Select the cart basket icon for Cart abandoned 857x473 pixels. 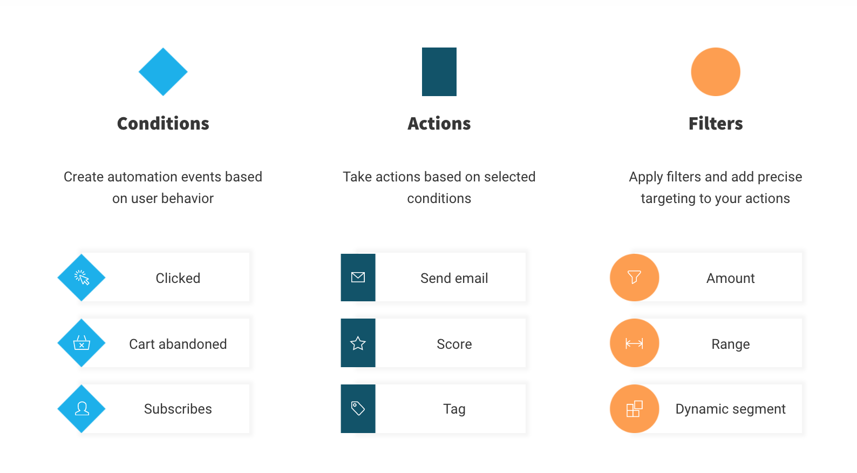point(81,343)
